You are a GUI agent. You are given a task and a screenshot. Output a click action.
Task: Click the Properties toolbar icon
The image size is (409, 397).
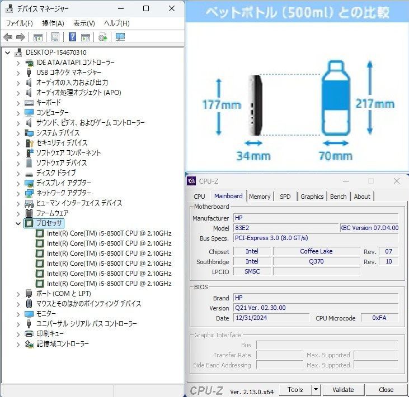[55, 37]
